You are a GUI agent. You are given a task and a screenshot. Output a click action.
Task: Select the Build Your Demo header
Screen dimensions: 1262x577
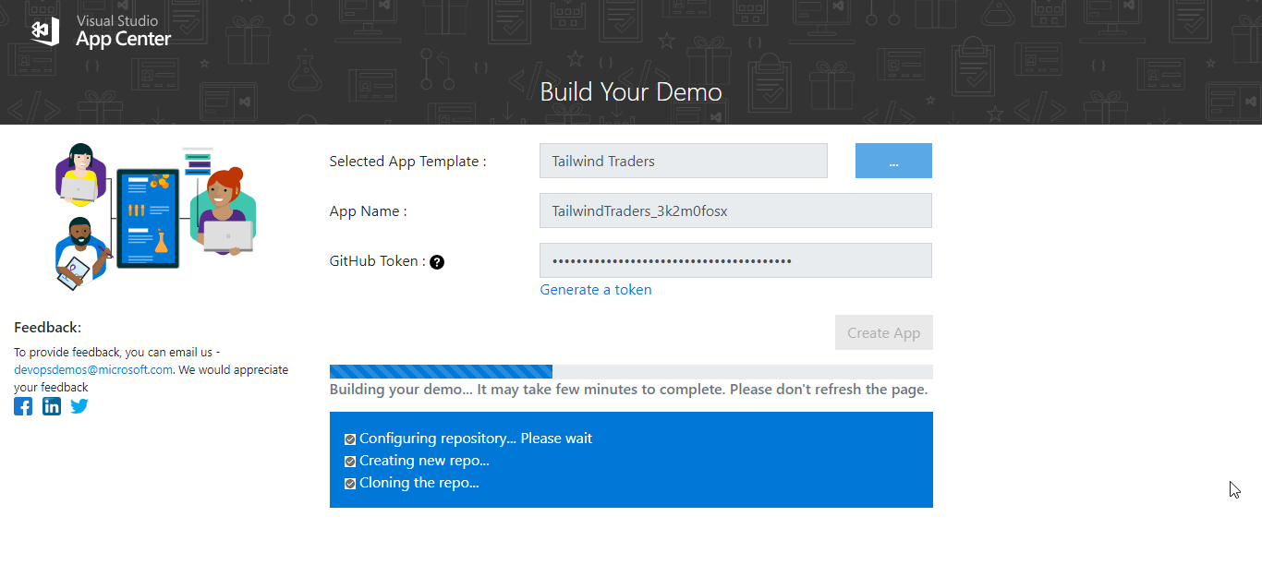pos(631,91)
